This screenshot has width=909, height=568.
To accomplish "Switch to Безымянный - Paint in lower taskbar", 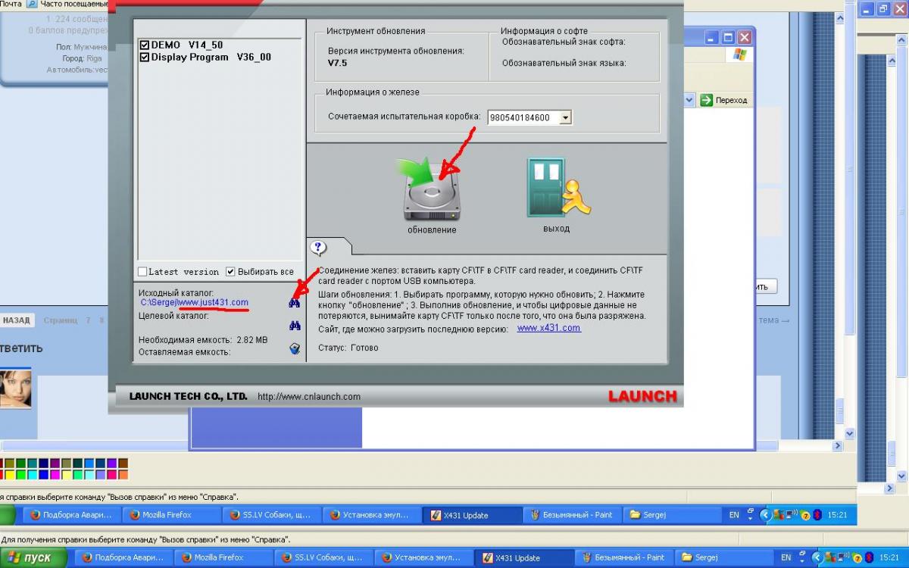I will (x=623, y=557).
